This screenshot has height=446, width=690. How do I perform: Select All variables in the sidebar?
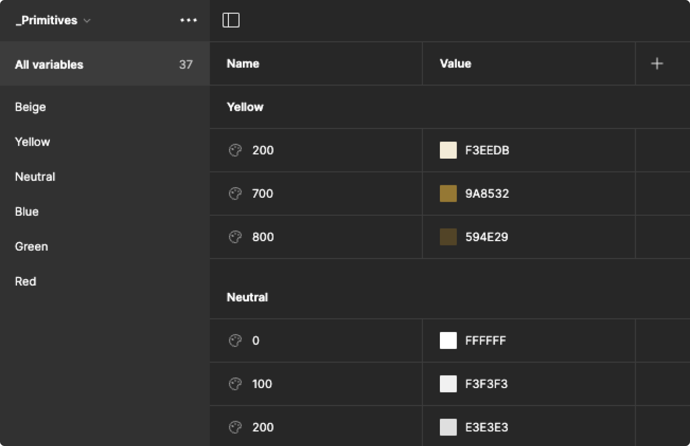[49, 64]
